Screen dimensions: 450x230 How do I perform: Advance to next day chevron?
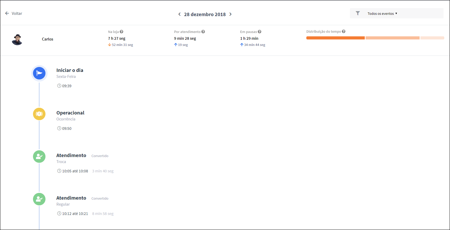[230, 14]
